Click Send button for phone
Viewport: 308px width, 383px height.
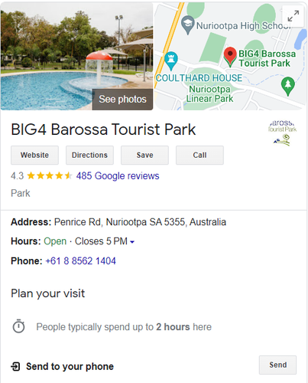tap(277, 365)
